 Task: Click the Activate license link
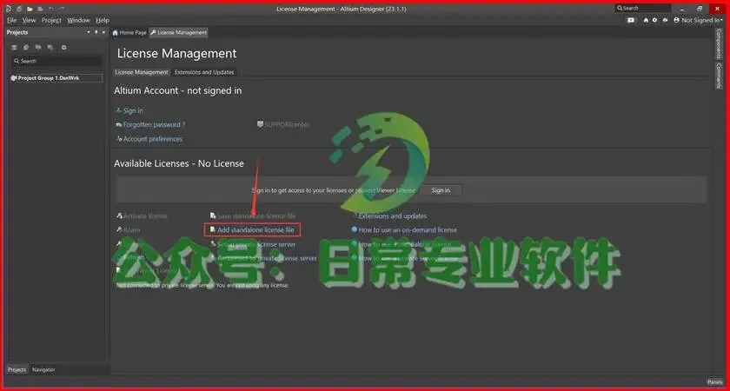click(x=145, y=216)
